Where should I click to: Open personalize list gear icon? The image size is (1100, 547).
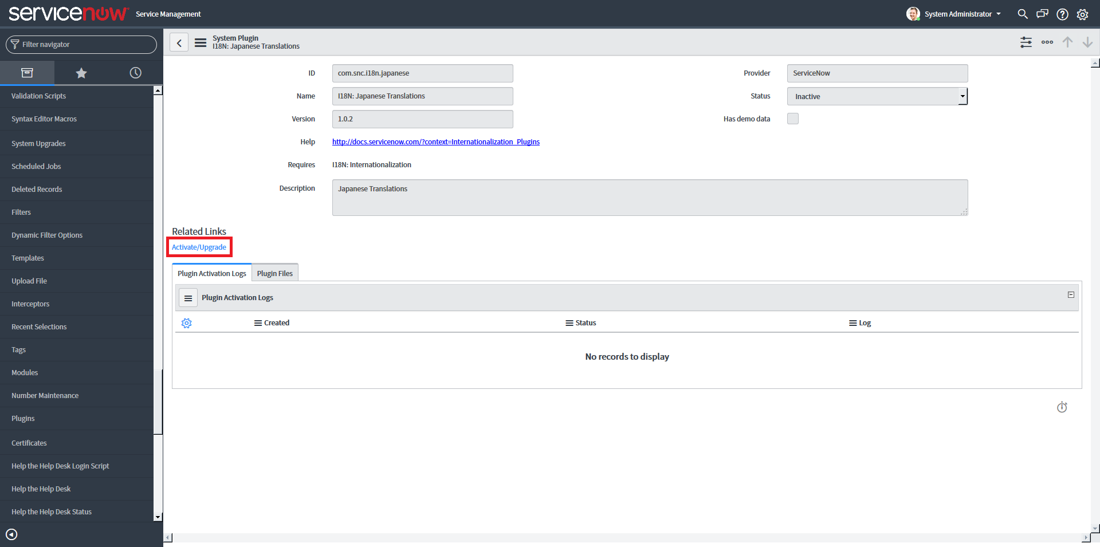tap(186, 323)
